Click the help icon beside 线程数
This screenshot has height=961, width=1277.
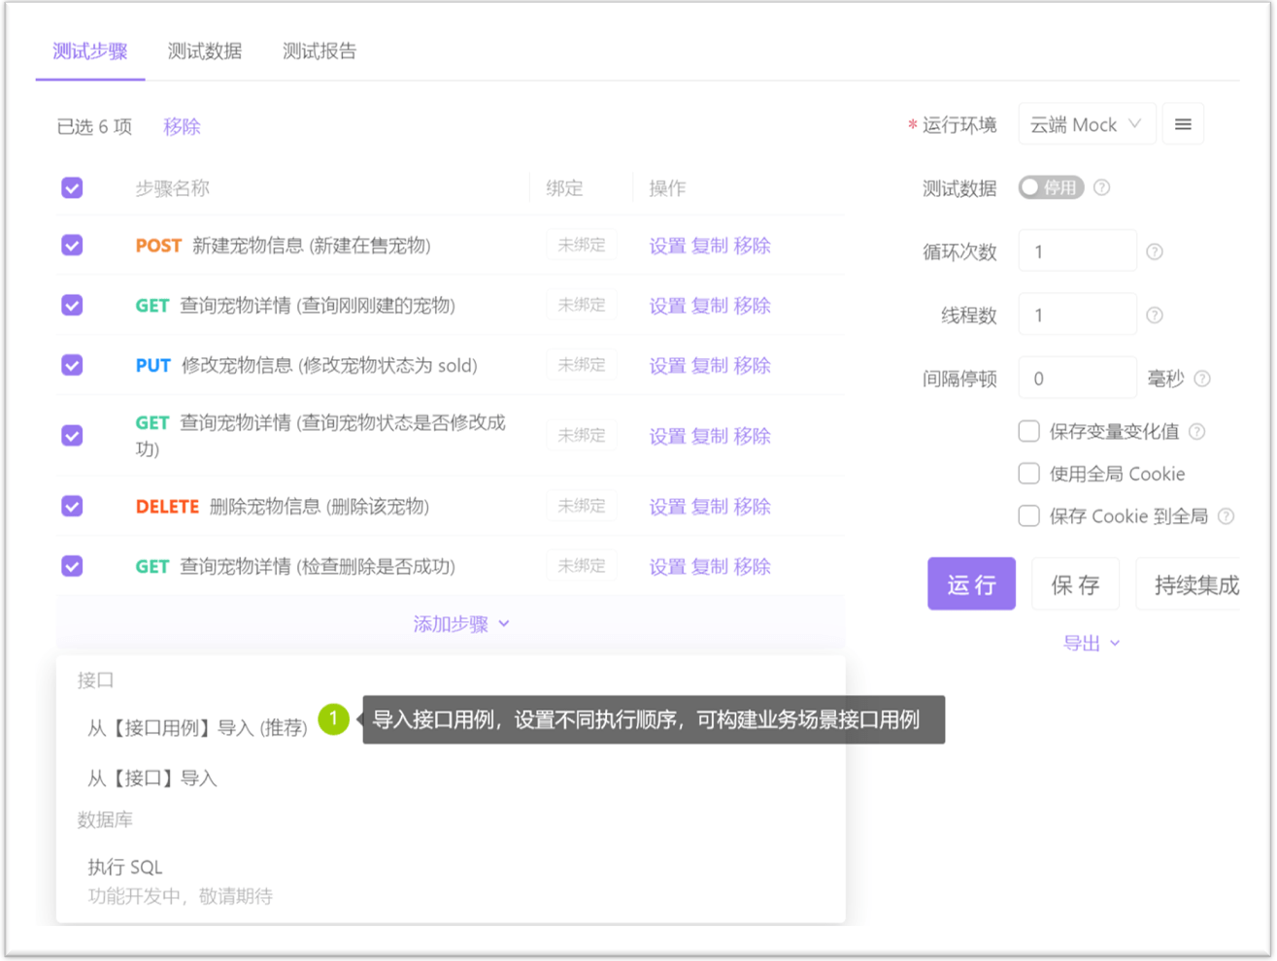pos(1156,313)
